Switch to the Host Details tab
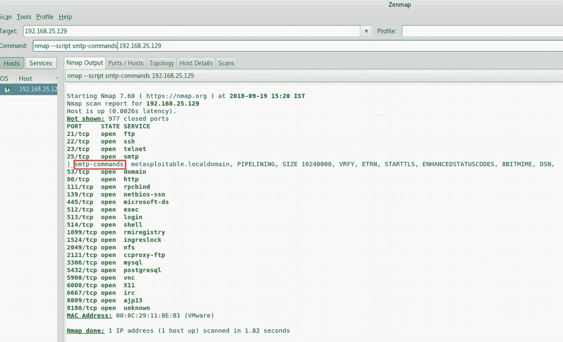The height and width of the screenshot is (342, 563). pos(196,63)
